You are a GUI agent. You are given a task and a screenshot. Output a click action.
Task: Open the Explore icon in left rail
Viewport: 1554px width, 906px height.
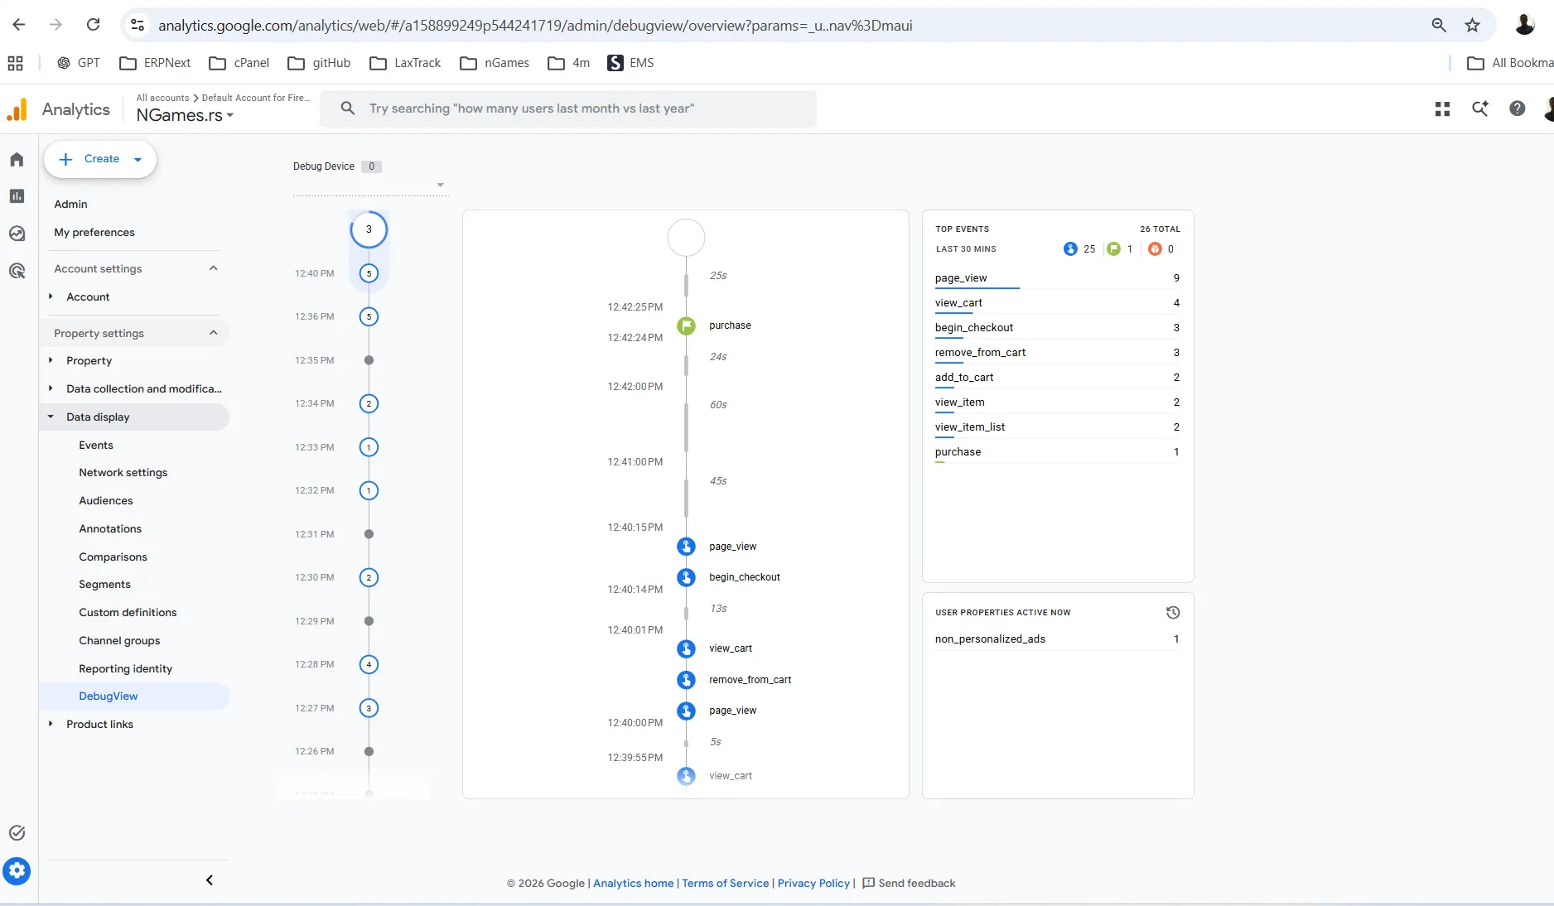click(17, 234)
